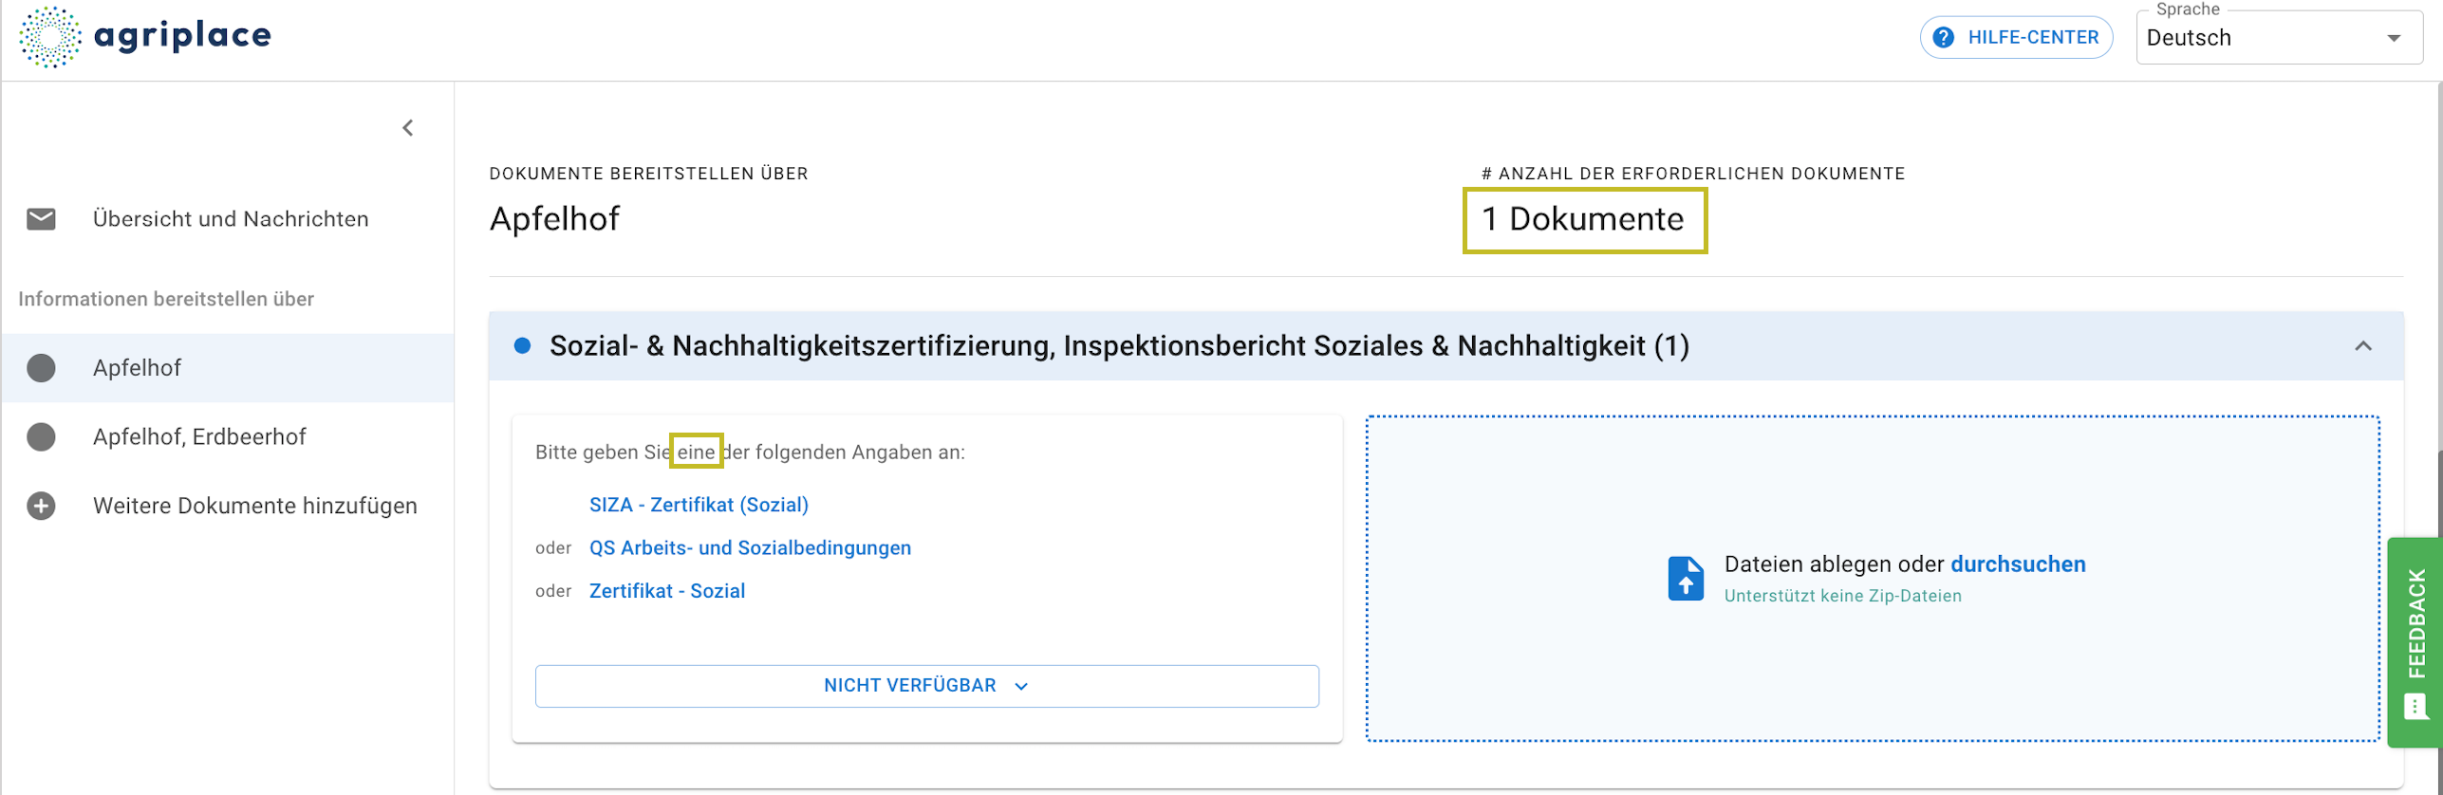
Task: Click the grey circle beside Apfelhof, Erdbeerhof
Action: (x=41, y=437)
